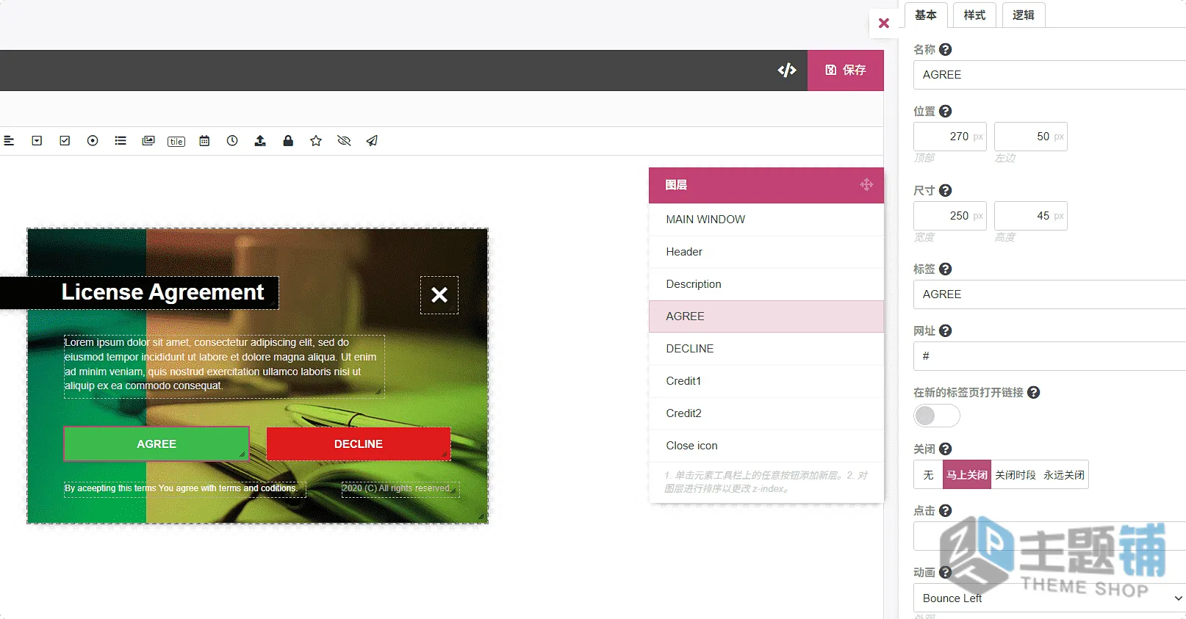Edit the left position field 50
This screenshot has width=1186, height=619.
point(1031,137)
